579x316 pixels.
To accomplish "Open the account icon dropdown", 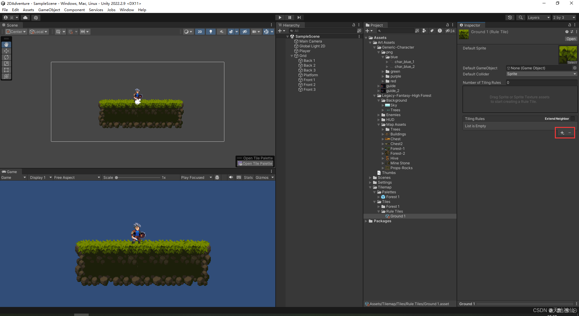I will 11,17.
